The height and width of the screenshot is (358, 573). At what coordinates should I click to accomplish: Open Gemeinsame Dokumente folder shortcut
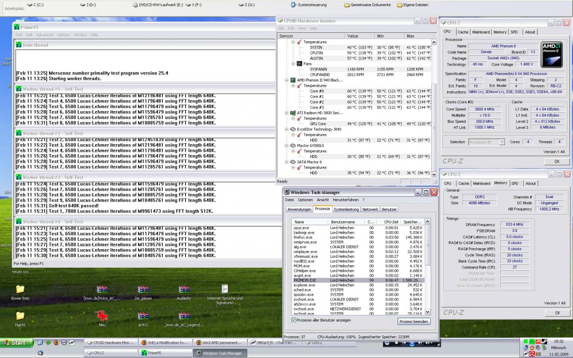pos(367,5)
